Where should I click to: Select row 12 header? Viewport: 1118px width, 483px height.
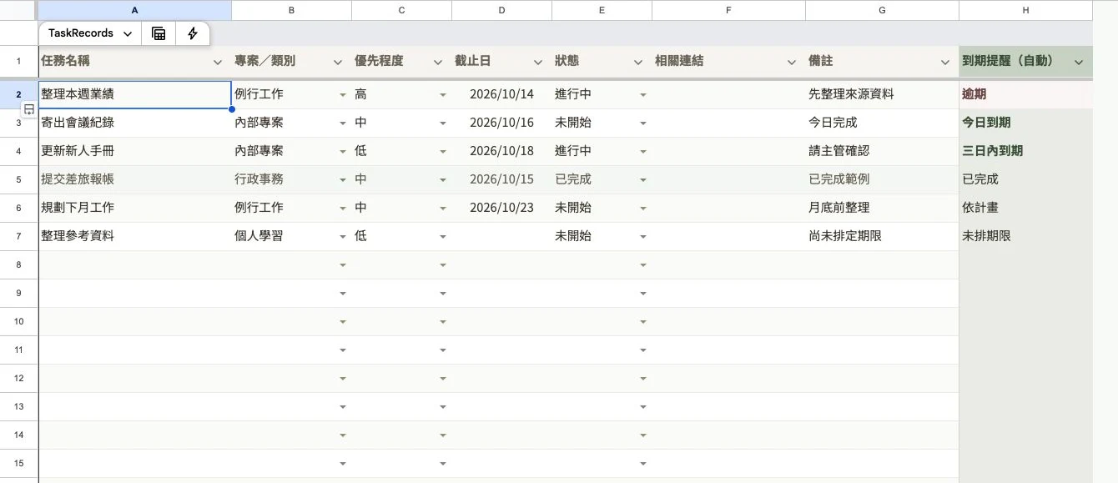[x=18, y=378]
